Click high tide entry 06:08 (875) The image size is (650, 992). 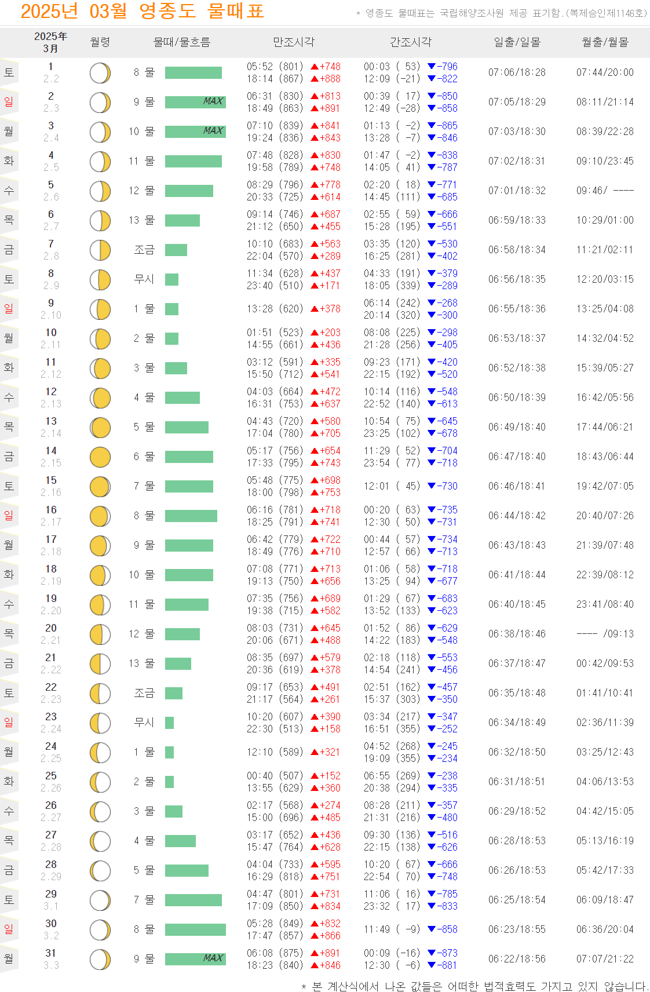point(275,953)
